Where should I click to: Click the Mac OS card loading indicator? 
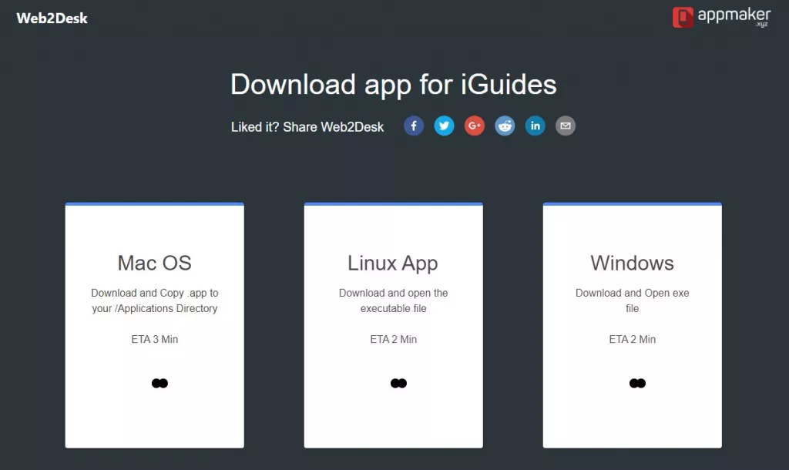click(x=159, y=384)
